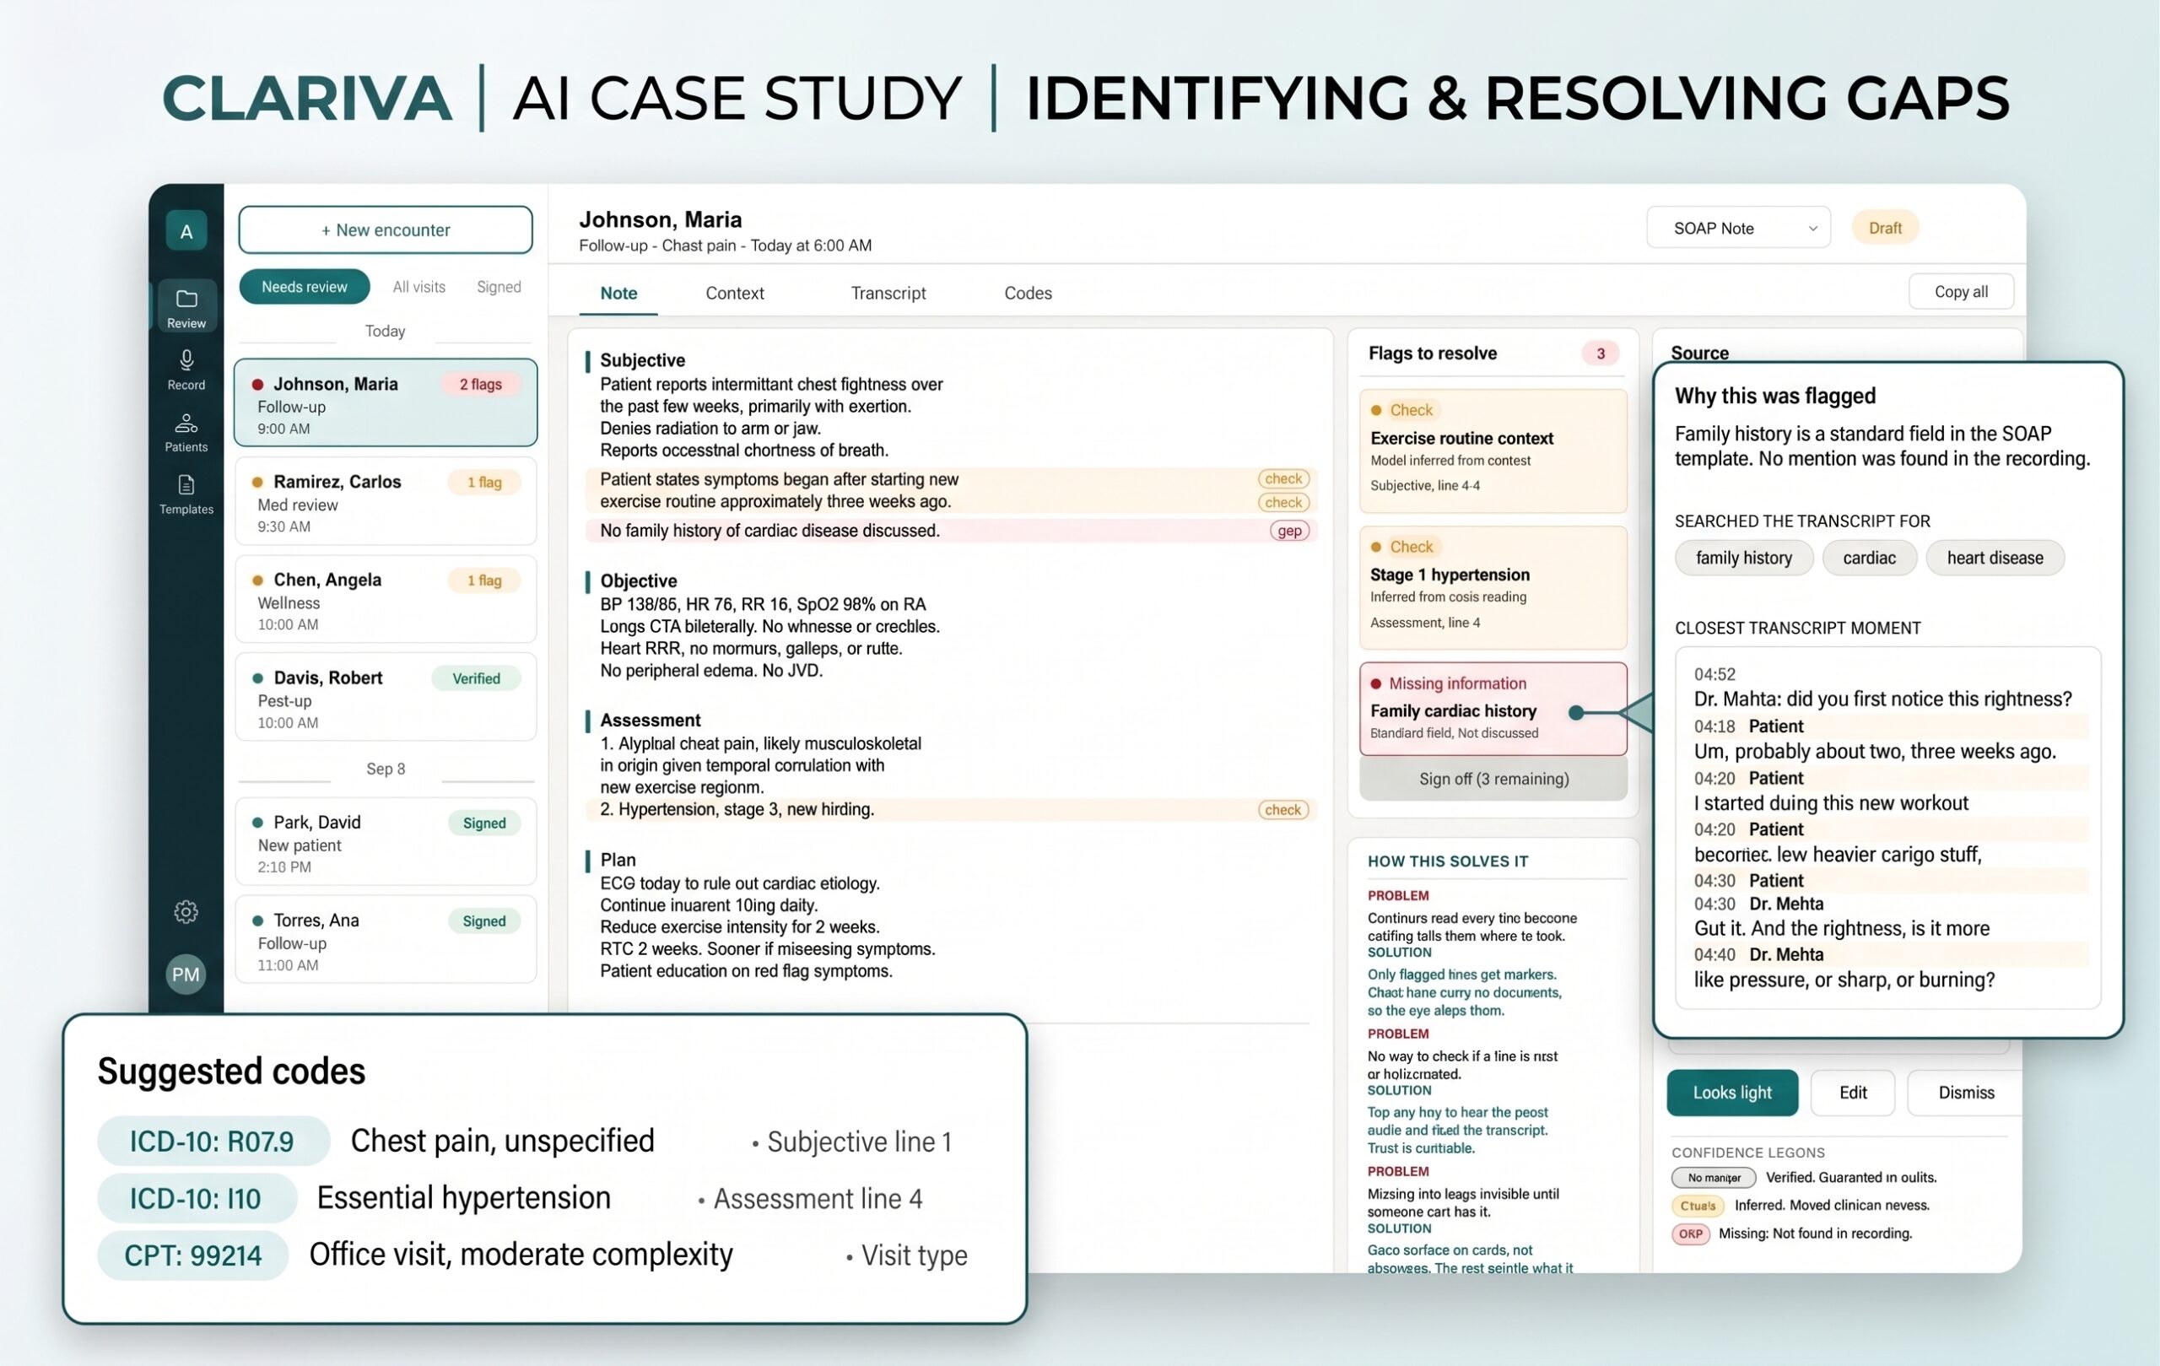The image size is (2160, 1366).
Task: Open the Transcript tab
Action: [x=888, y=294]
